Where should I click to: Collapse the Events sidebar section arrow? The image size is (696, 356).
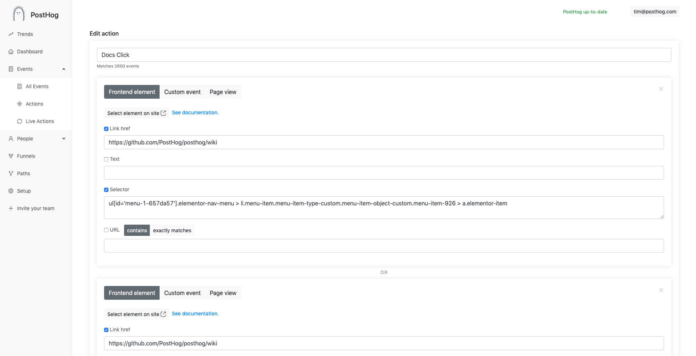64,69
